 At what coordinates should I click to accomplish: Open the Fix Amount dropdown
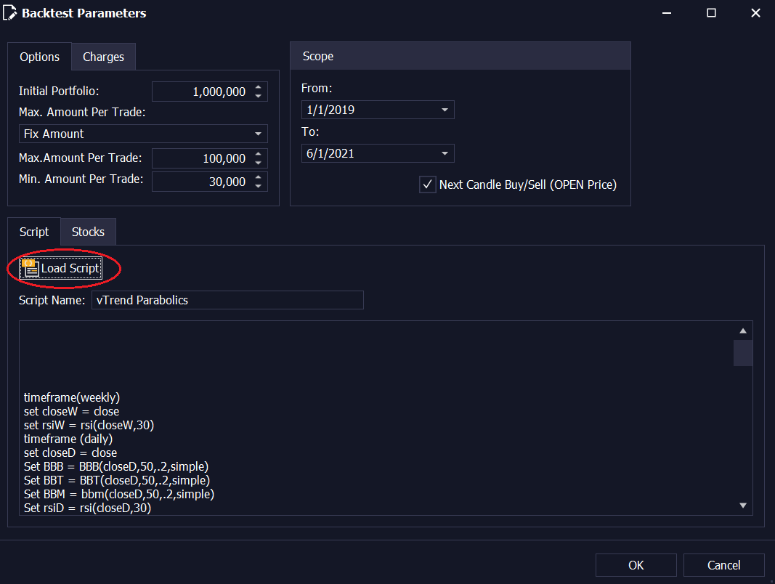[259, 134]
